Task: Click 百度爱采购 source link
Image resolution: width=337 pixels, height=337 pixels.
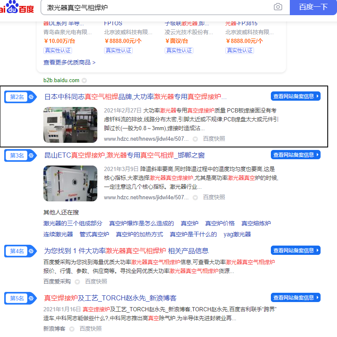Action: point(57,281)
